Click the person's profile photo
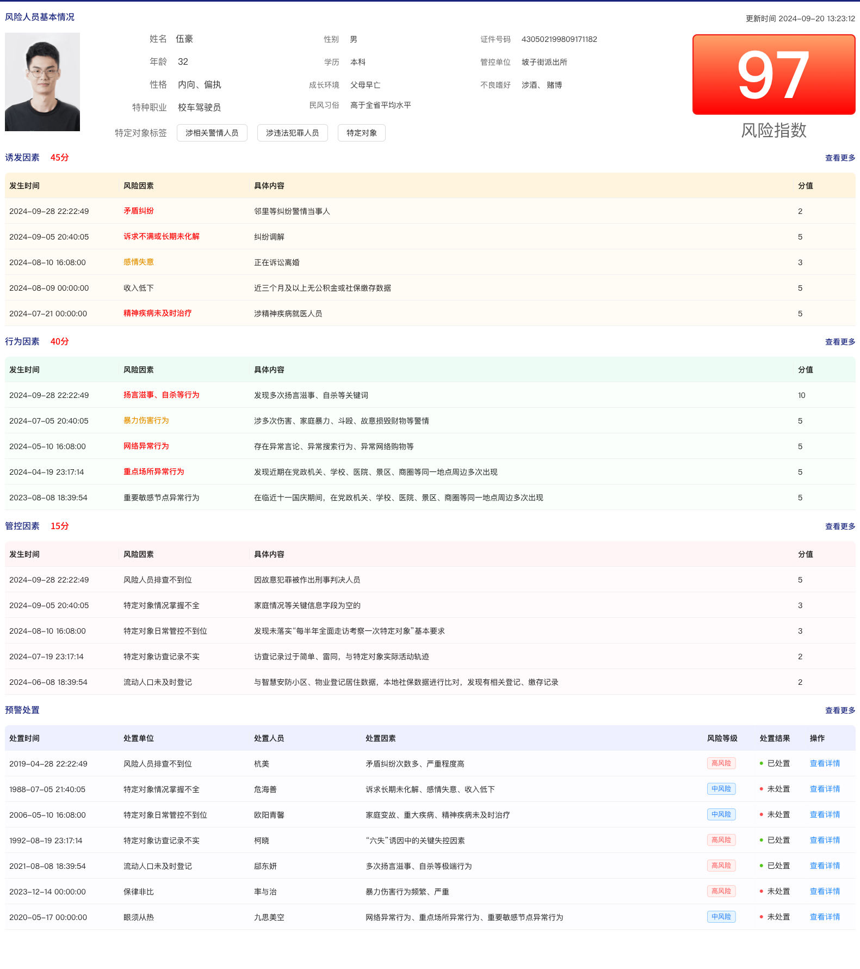Screen dimensions: 860x969 coord(42,82)
